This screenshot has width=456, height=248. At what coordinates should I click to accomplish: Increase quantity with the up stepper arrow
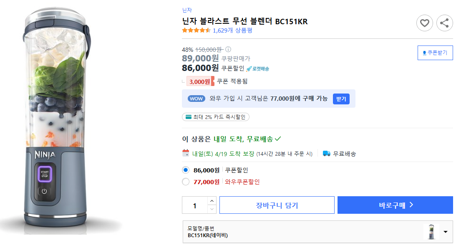[212, 201]
